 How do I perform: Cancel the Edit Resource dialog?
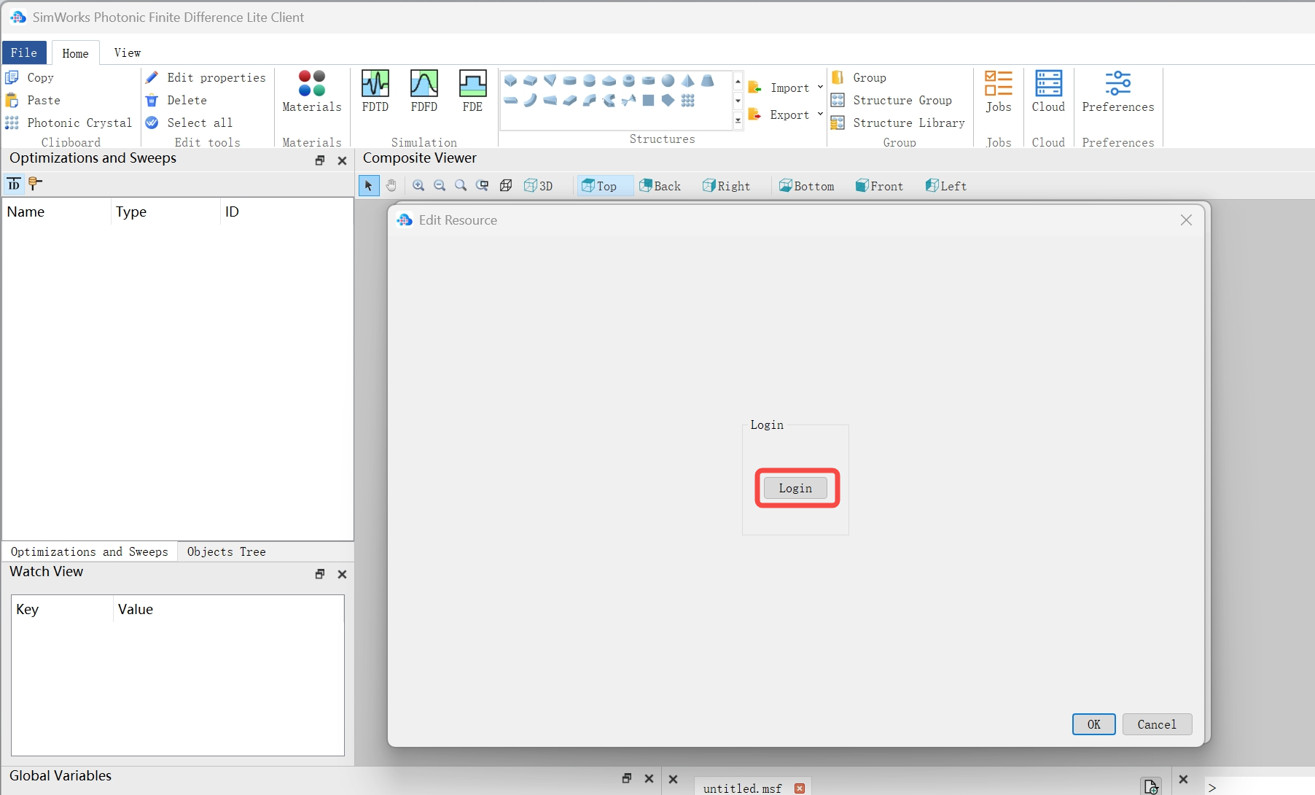tap(1157, 724)
